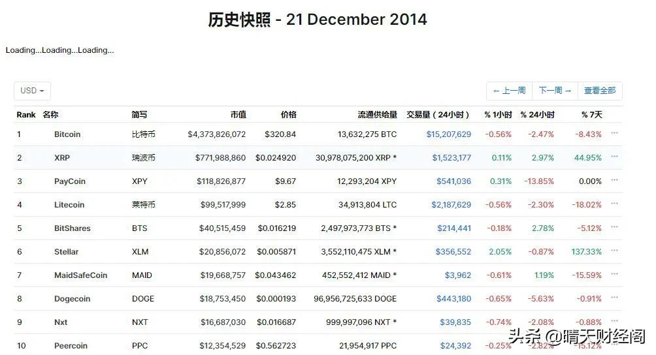656x355 pixels.
Task: Open the Bitcoin name link
Action: [x=67, y=134]
